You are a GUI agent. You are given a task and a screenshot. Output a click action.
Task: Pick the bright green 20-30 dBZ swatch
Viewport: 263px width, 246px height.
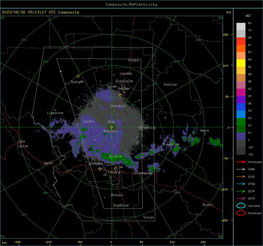pos(241,121)
